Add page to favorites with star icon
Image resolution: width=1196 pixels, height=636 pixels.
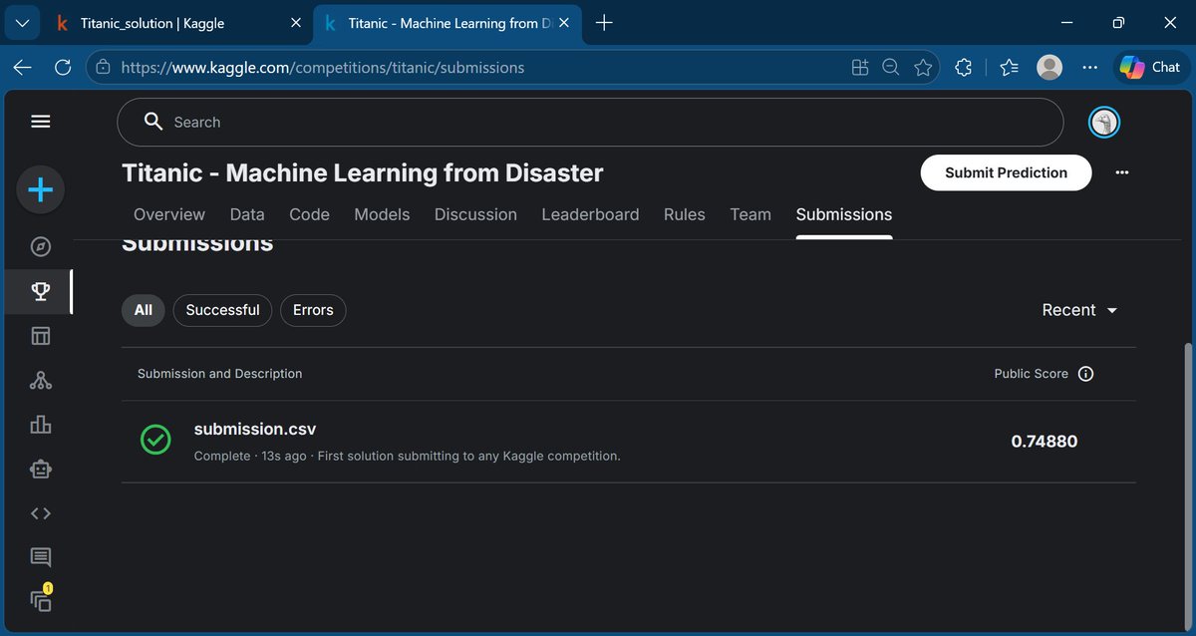click(923, 67)
